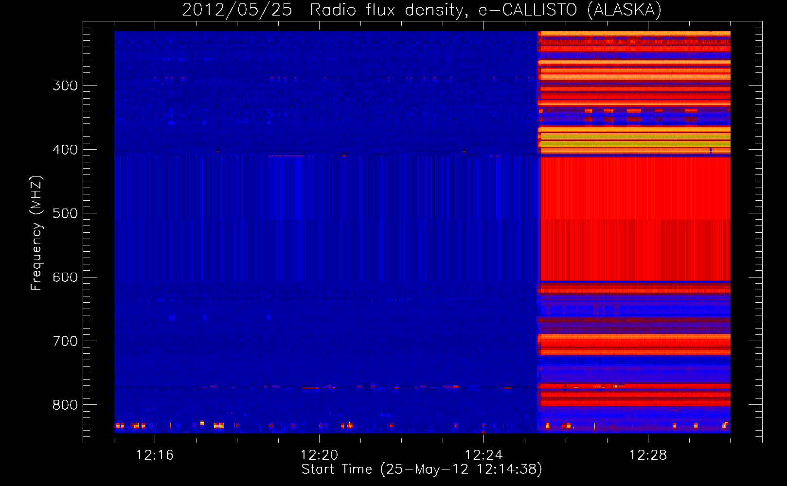Click the solid red 400-600 MHz burst region
This screenshot has height=486, width=787.
click(635, 219)
